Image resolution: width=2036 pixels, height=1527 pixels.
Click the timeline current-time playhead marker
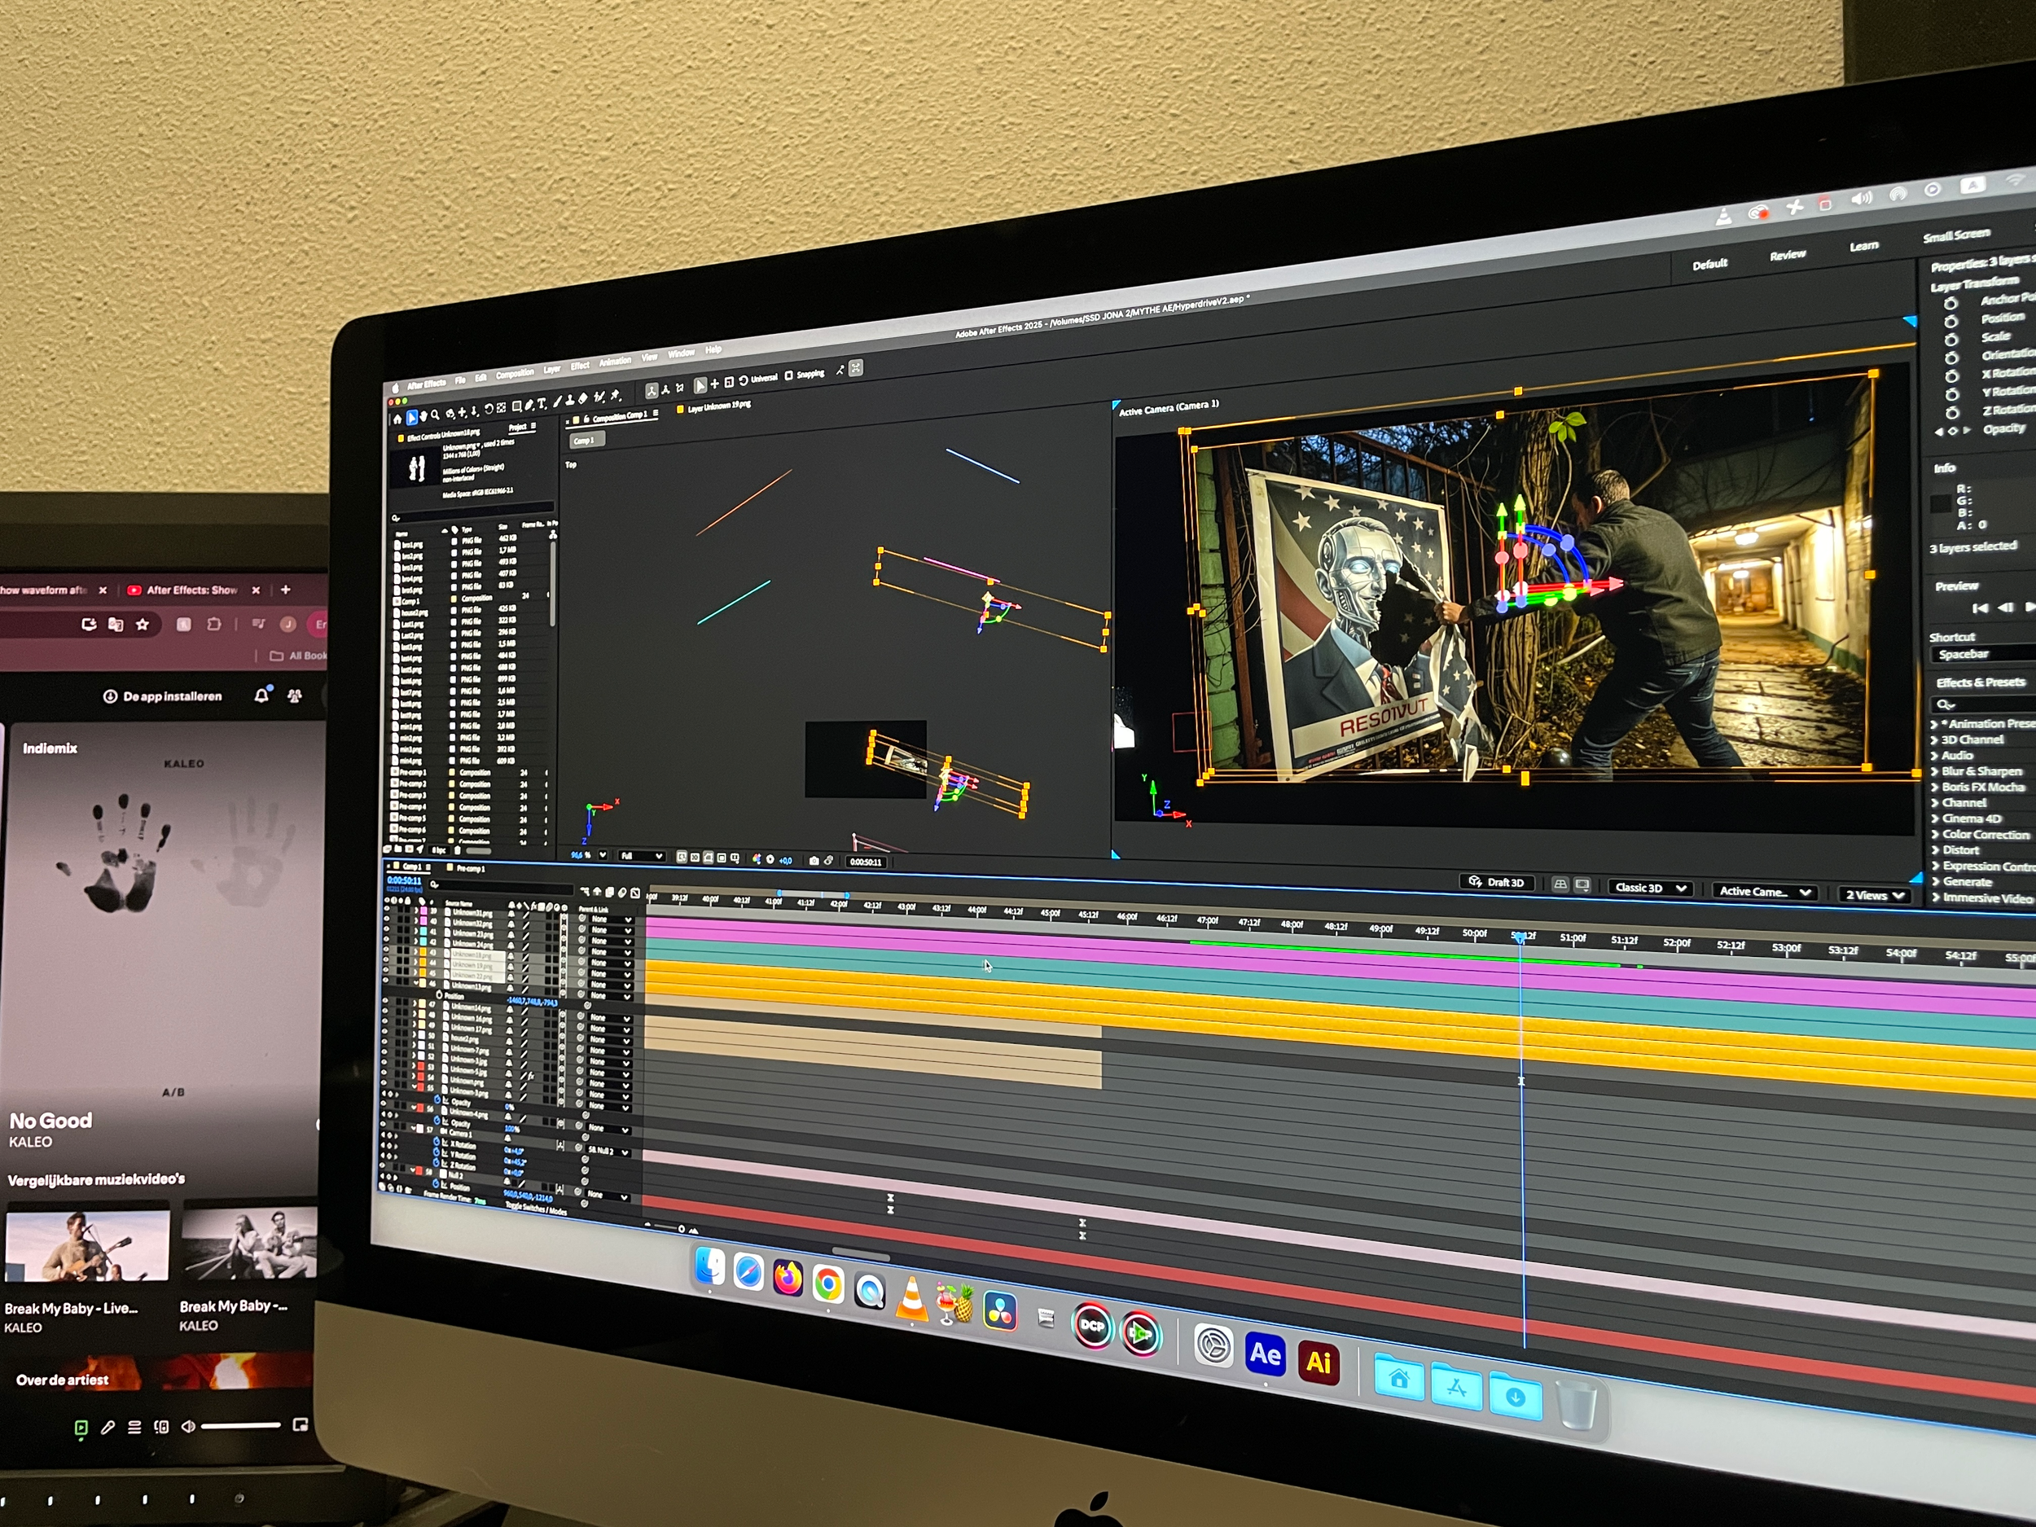point(1520,937)
